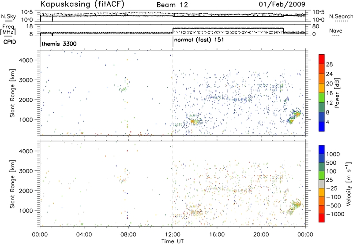Click the '2000' tick of the velocity panel
Screen dimensions: 353x244
(x=26, y=191)
